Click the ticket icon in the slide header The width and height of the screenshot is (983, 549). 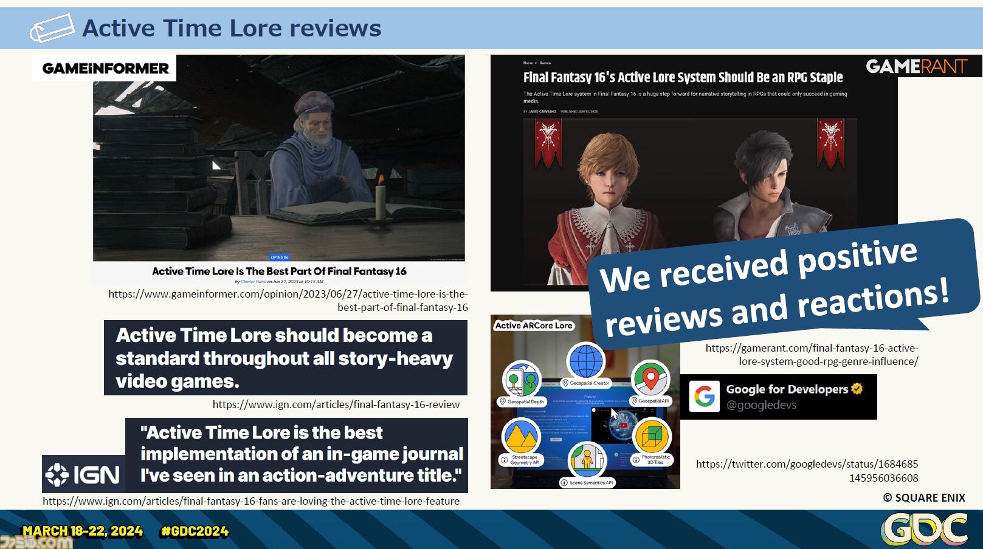(x=52, y=29)
